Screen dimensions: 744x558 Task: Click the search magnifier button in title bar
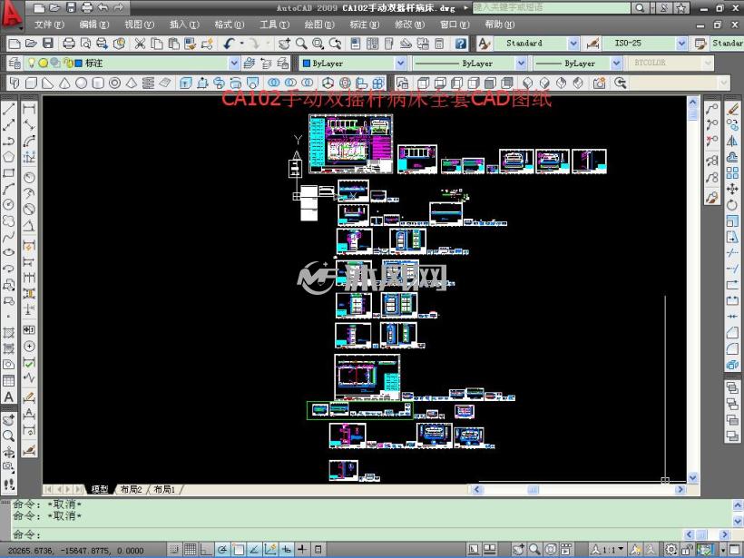click(x=640, y=7)
